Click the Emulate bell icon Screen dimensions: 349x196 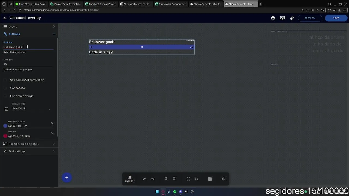(130, 179)
